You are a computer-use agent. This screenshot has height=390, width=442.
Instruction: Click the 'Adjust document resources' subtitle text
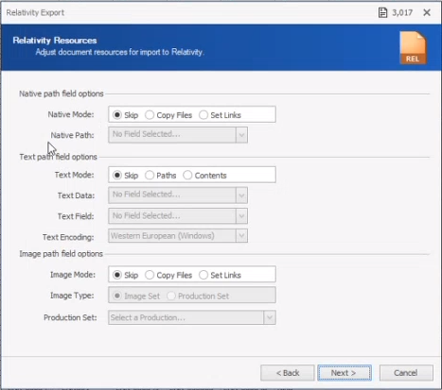point(120,52)
